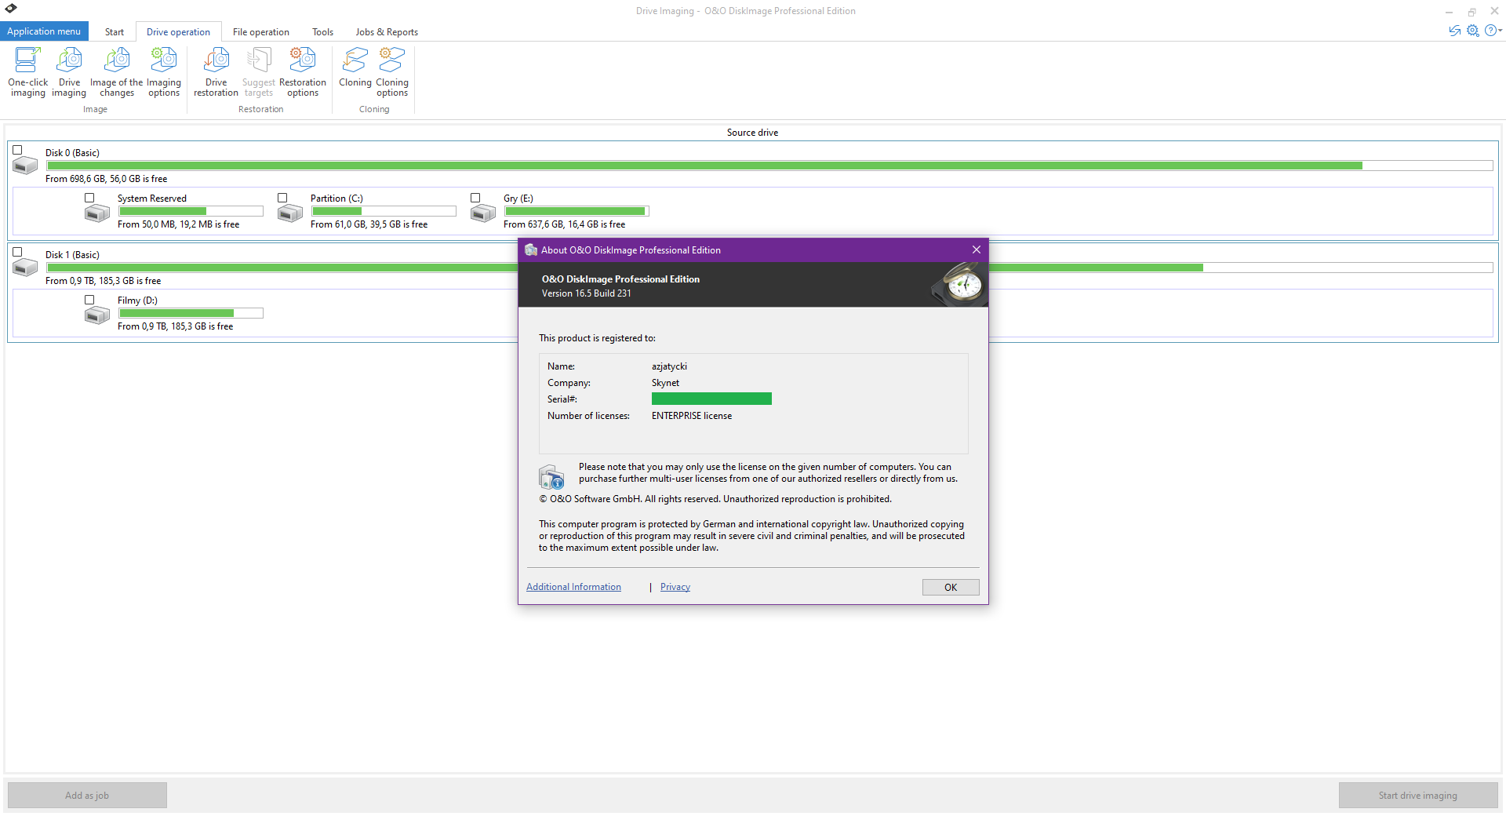This screenshot has height=816, width=1506.
Task: Click the O&O app logo in title bar
Action: tap(11, 9)
